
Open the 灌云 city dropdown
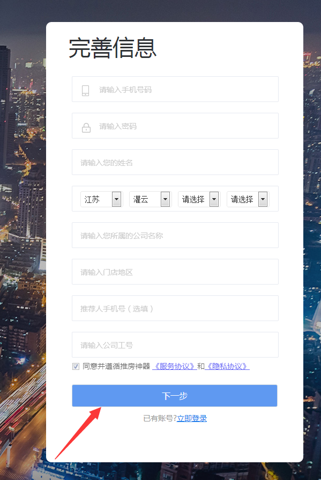click(150, 199)
